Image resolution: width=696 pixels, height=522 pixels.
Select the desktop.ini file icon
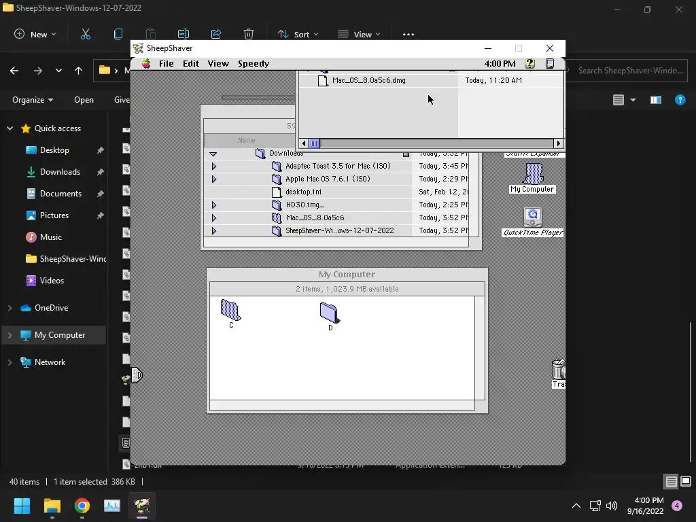point(277,192)
